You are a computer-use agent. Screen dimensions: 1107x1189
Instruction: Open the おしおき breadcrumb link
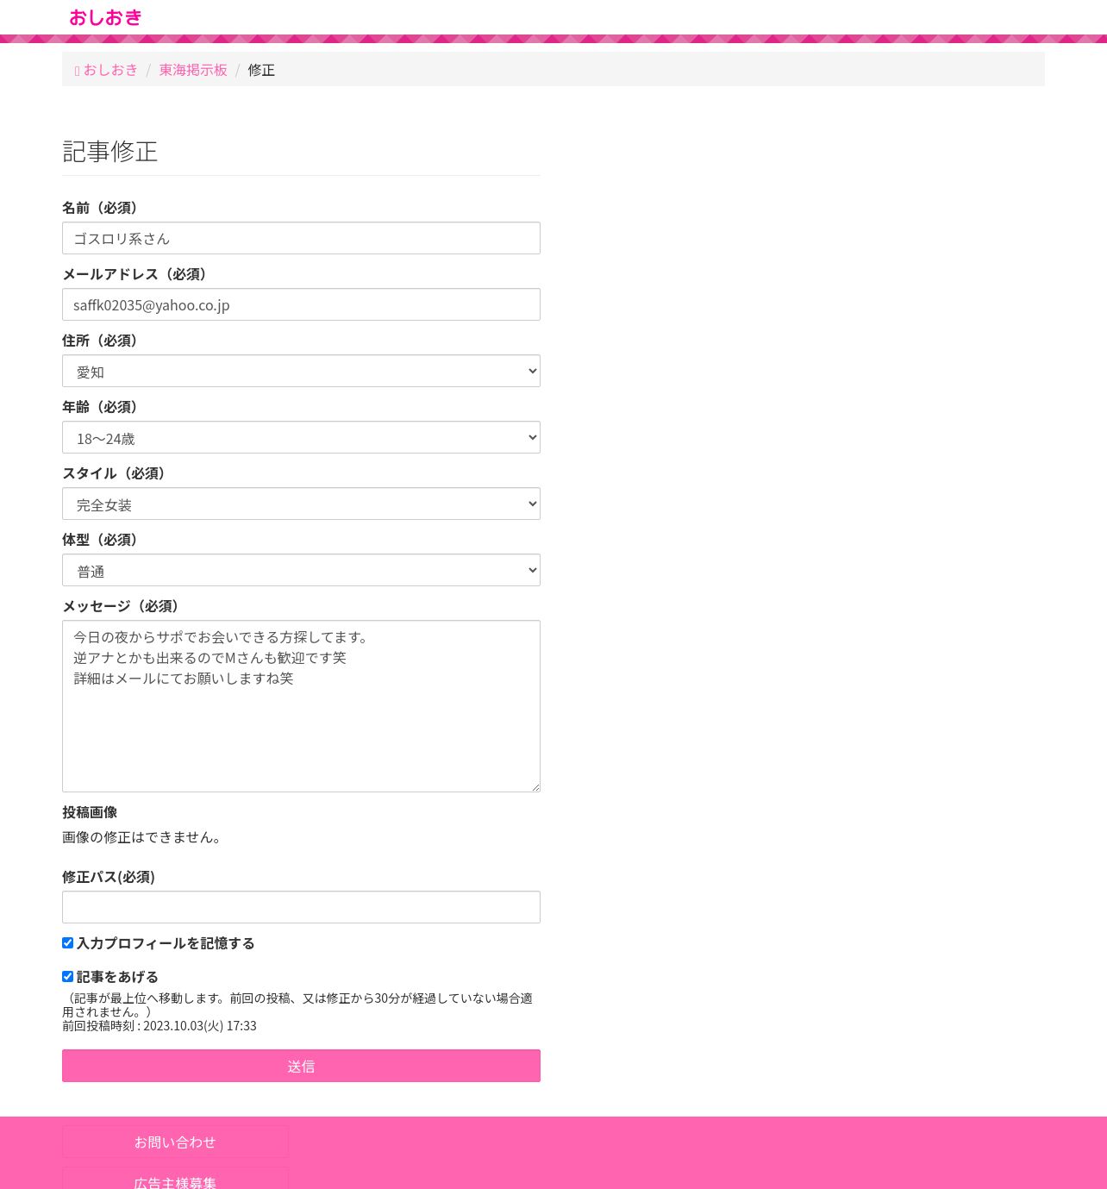[x=107, y=70]
